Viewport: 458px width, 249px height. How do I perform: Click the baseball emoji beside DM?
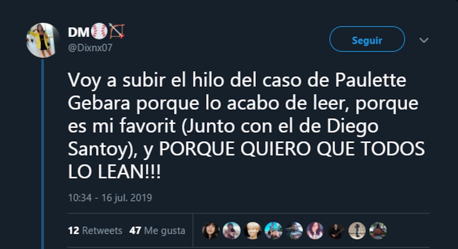(x=99, y=31)
